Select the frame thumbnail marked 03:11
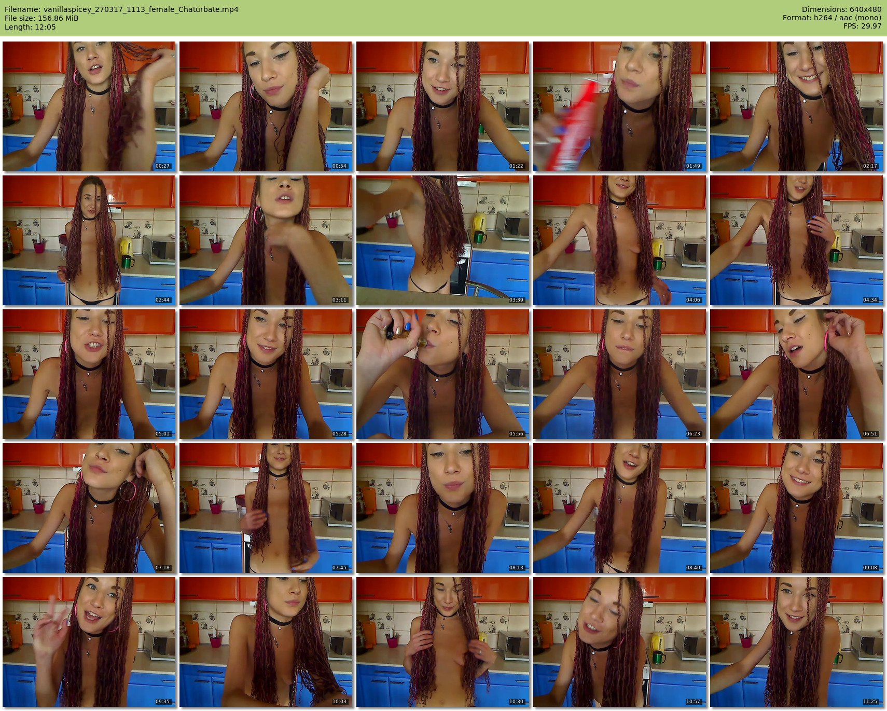The width and height of the screenshot is (887, 711). click(x=266, y=240)
